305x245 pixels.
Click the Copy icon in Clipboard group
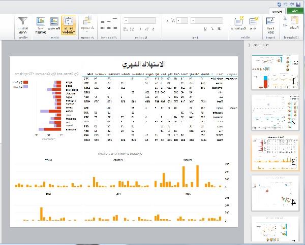[x=285, y=25]
